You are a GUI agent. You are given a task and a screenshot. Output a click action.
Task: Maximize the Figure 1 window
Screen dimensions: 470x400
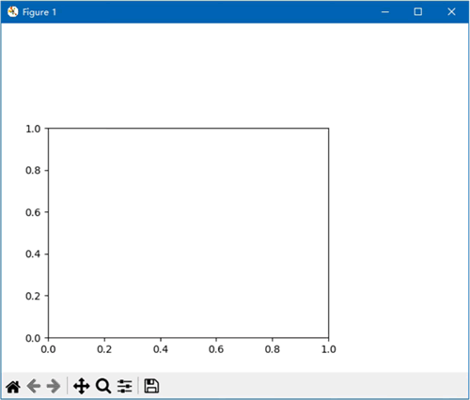click(418, 12)
